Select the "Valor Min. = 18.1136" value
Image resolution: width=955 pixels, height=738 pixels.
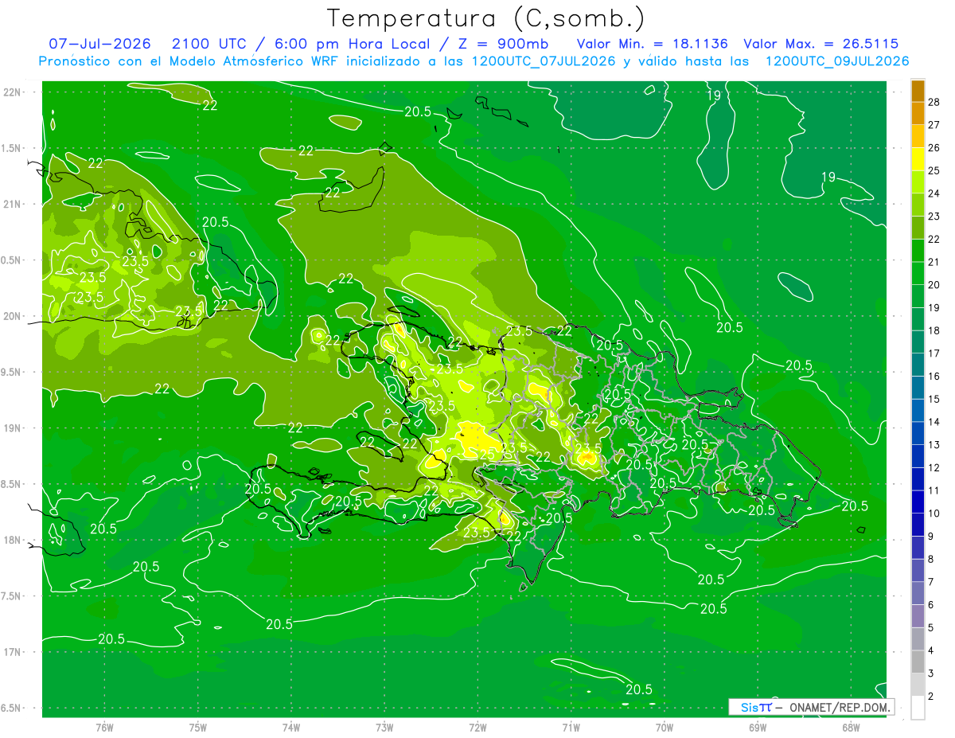652,45
